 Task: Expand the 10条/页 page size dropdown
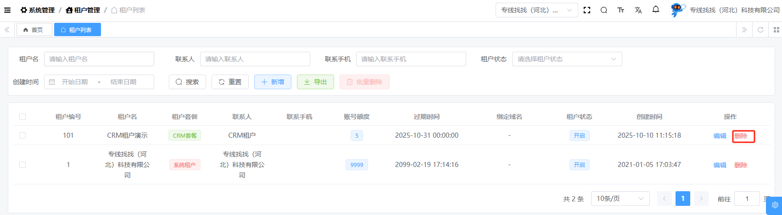pyautogui.click(x=620, y=199)
